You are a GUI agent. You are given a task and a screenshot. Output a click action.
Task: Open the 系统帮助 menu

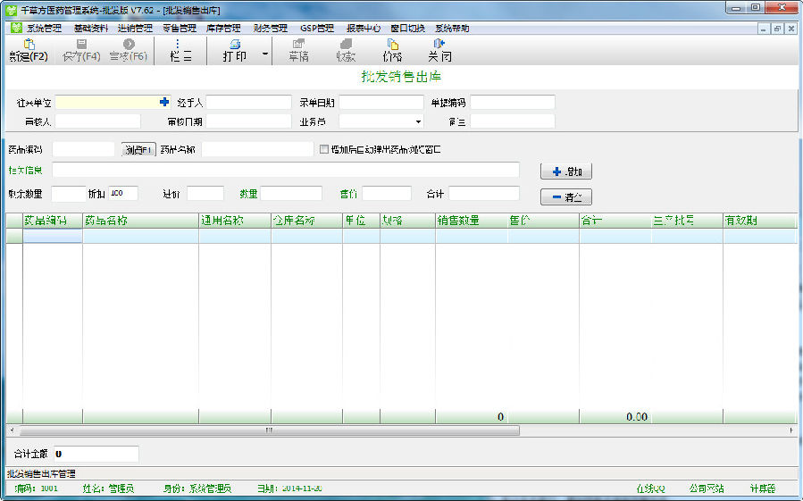(452, 29)
